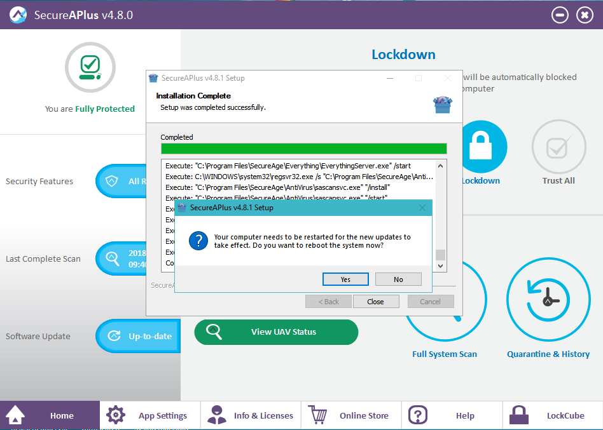Screen dimensions: 603x430
Task: Click the Online Store shopping cart icon
Action: click(x=317, y=415)
